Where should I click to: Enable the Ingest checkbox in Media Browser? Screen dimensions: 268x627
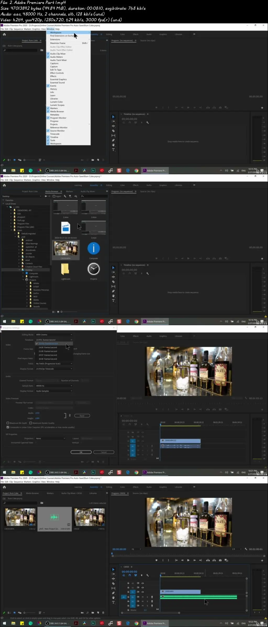[x=54, y=196]
